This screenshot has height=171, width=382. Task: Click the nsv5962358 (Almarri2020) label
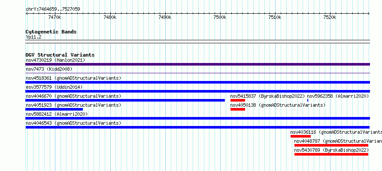[338, 96]
